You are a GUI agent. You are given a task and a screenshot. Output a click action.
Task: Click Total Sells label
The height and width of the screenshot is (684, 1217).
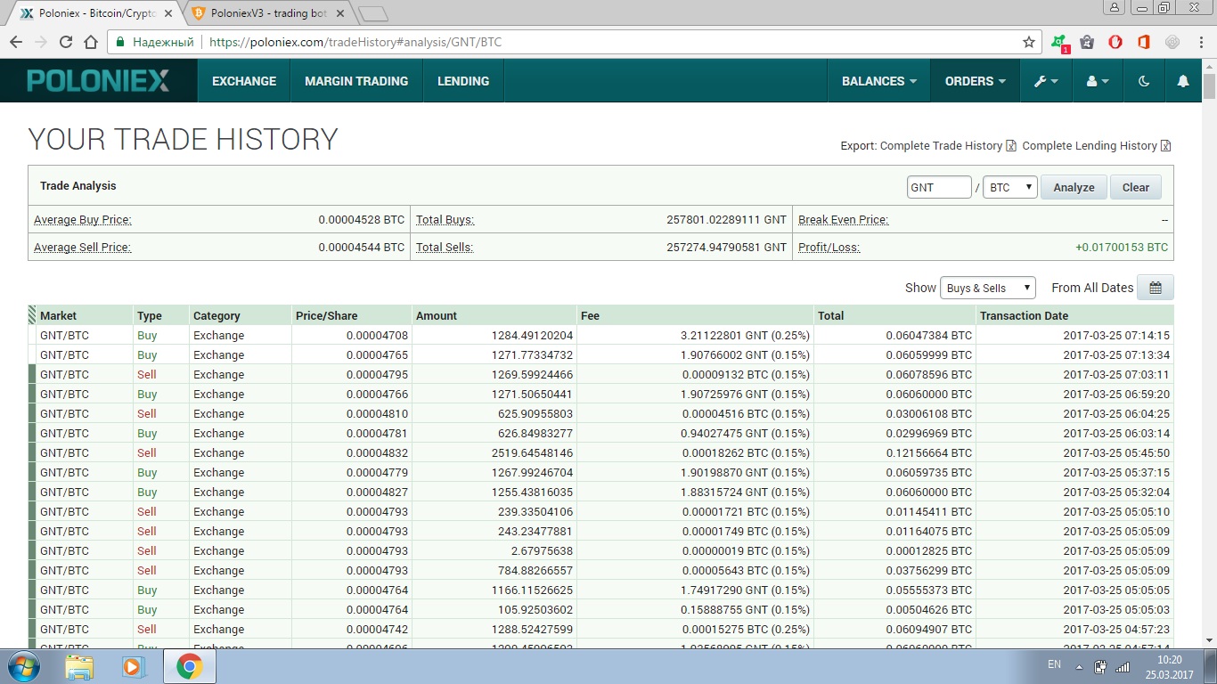pyautogui.click(x=445, y=247)
